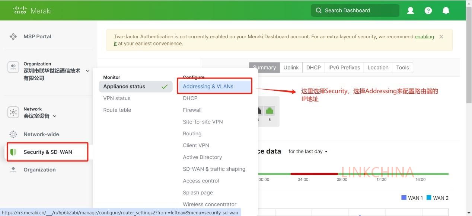Open Wireless concentrator menu item
Image resolution: width=472 pixels, height=216 pixels.
(x=210, y=204)
